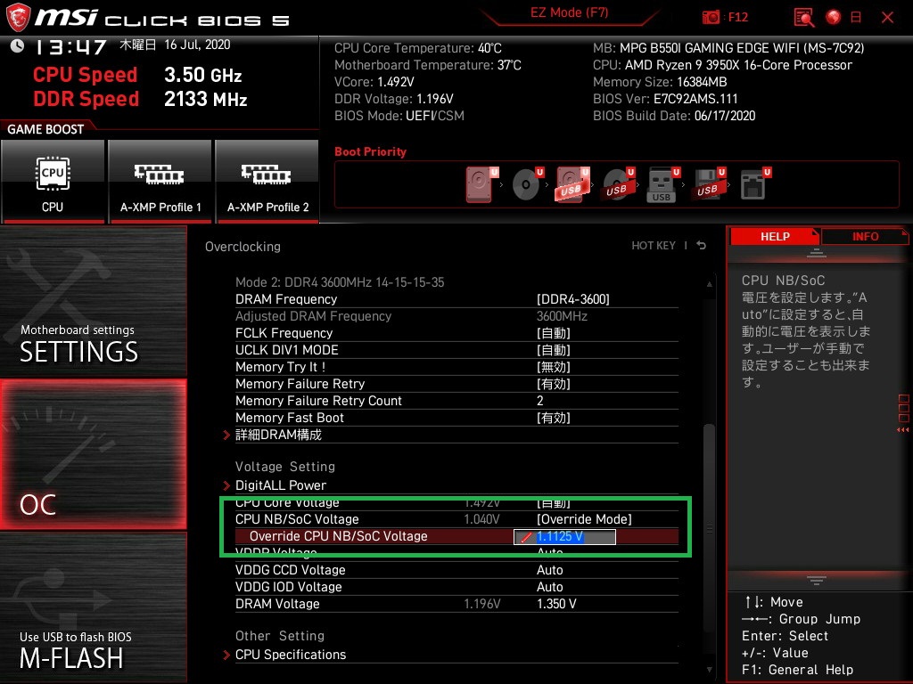Screen dimensions: 913x684
Task: Switch to the INFO tab
Action: (x=865, y=237)
